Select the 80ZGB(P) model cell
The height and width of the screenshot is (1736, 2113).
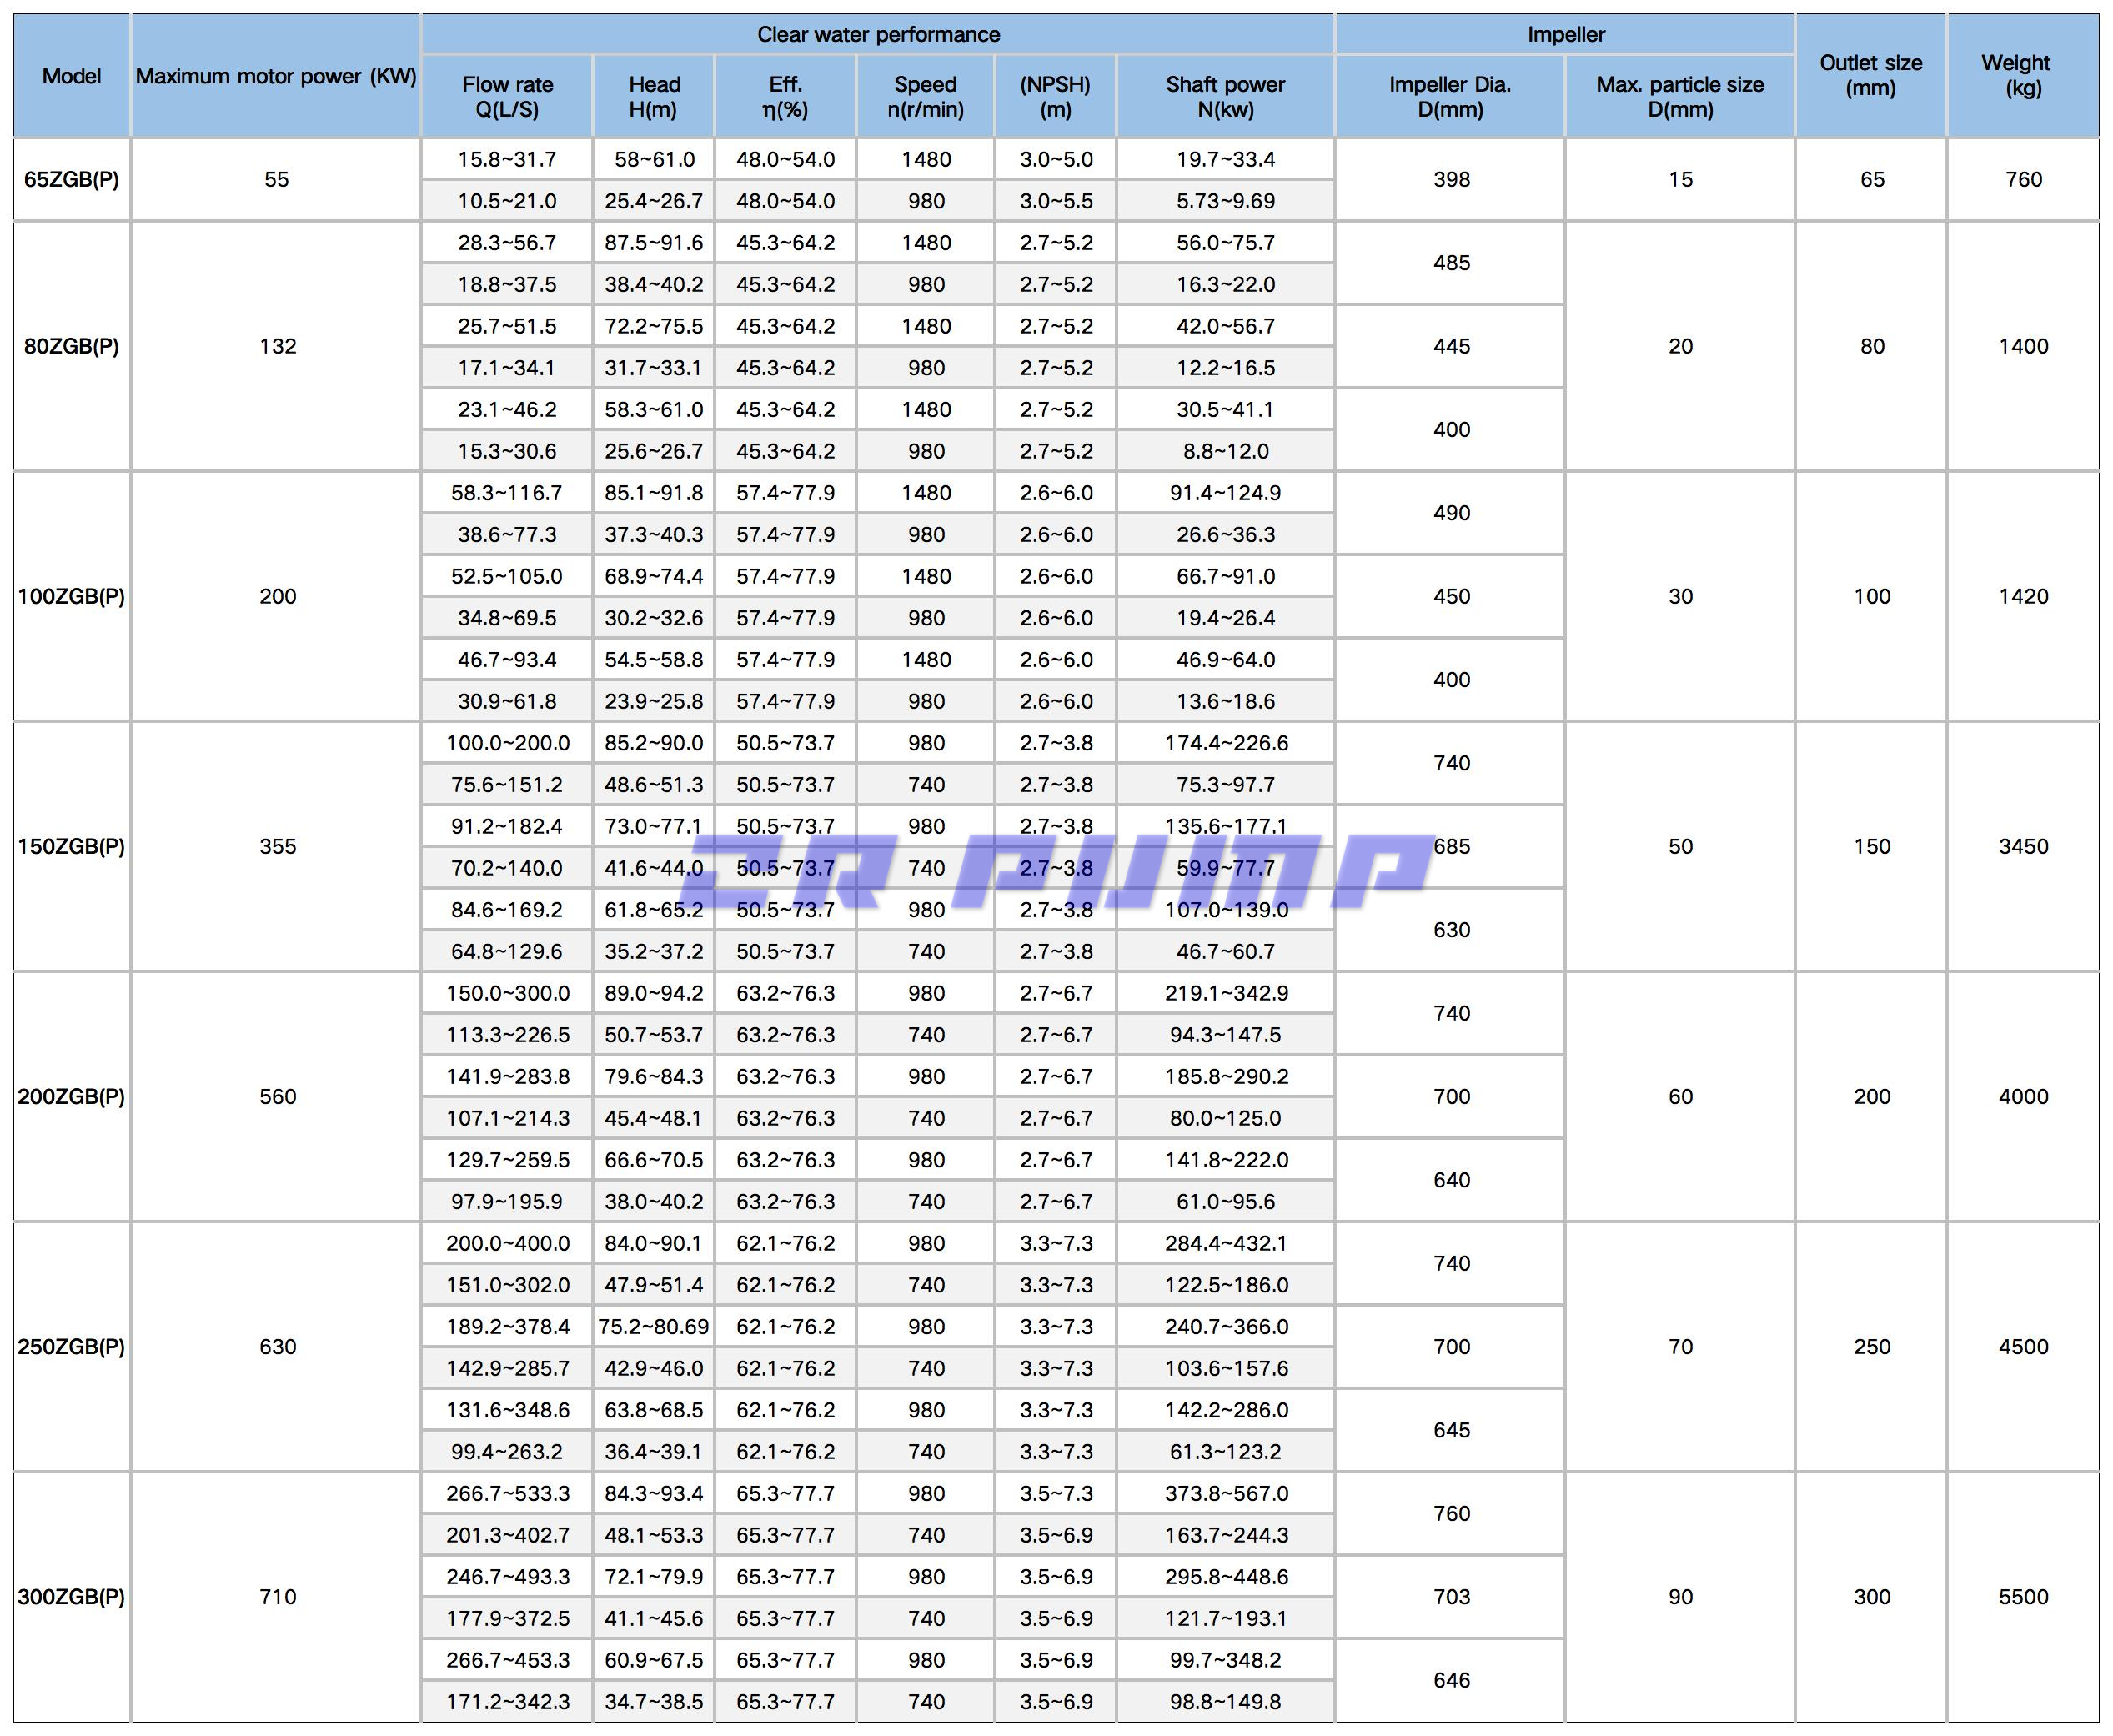(71, 346)
